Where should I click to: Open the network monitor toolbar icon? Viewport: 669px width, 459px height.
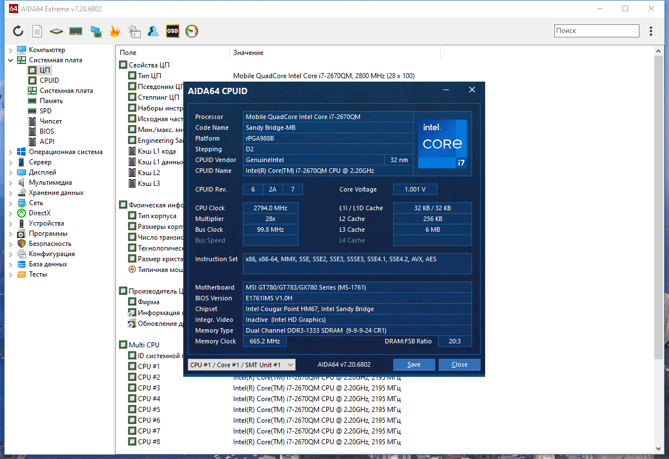coord(96,31)
